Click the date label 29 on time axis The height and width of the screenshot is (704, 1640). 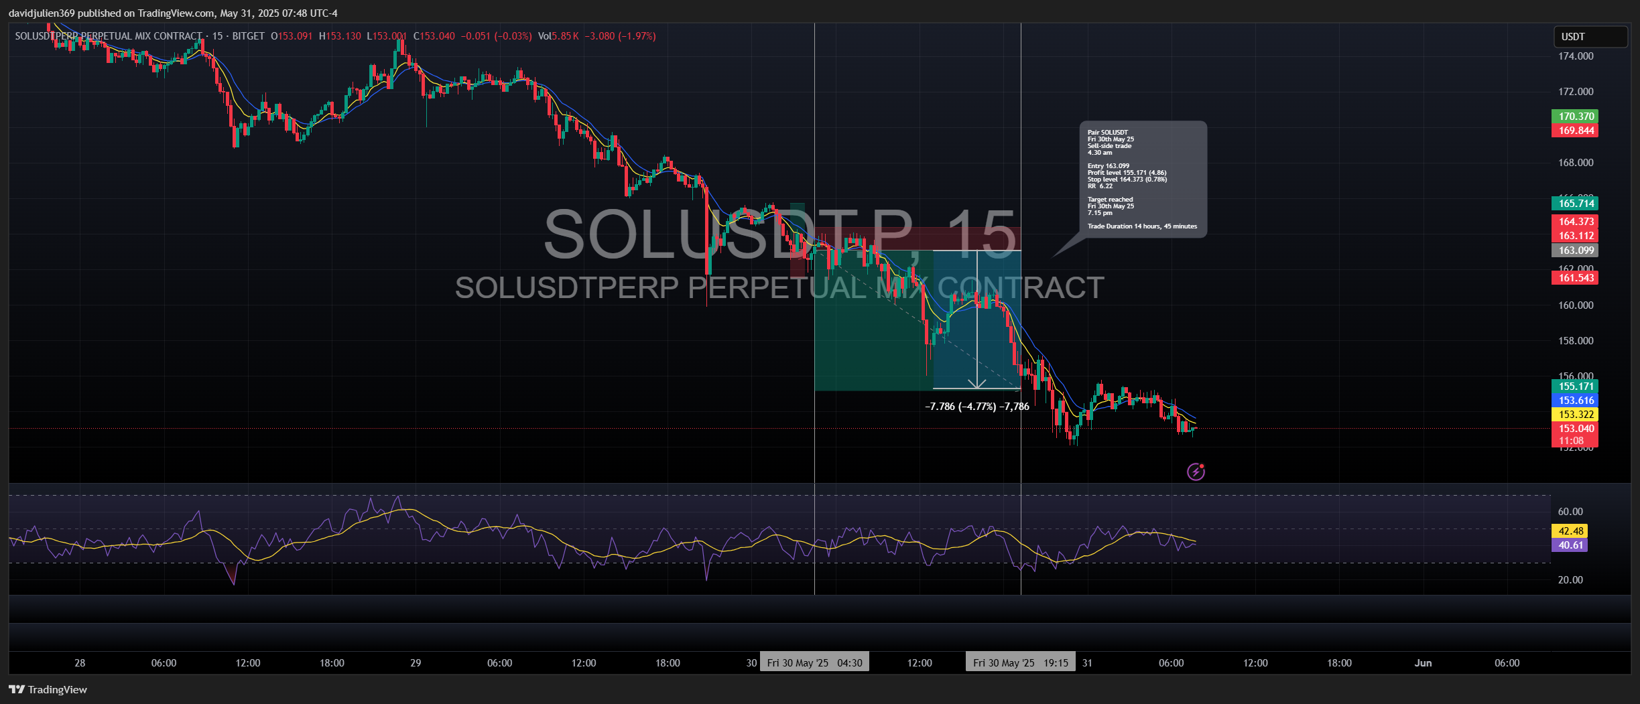(x=416, y=663)
